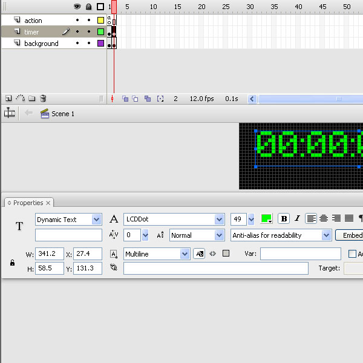
Task: Select the background layer
Action: tap(41, 44)
